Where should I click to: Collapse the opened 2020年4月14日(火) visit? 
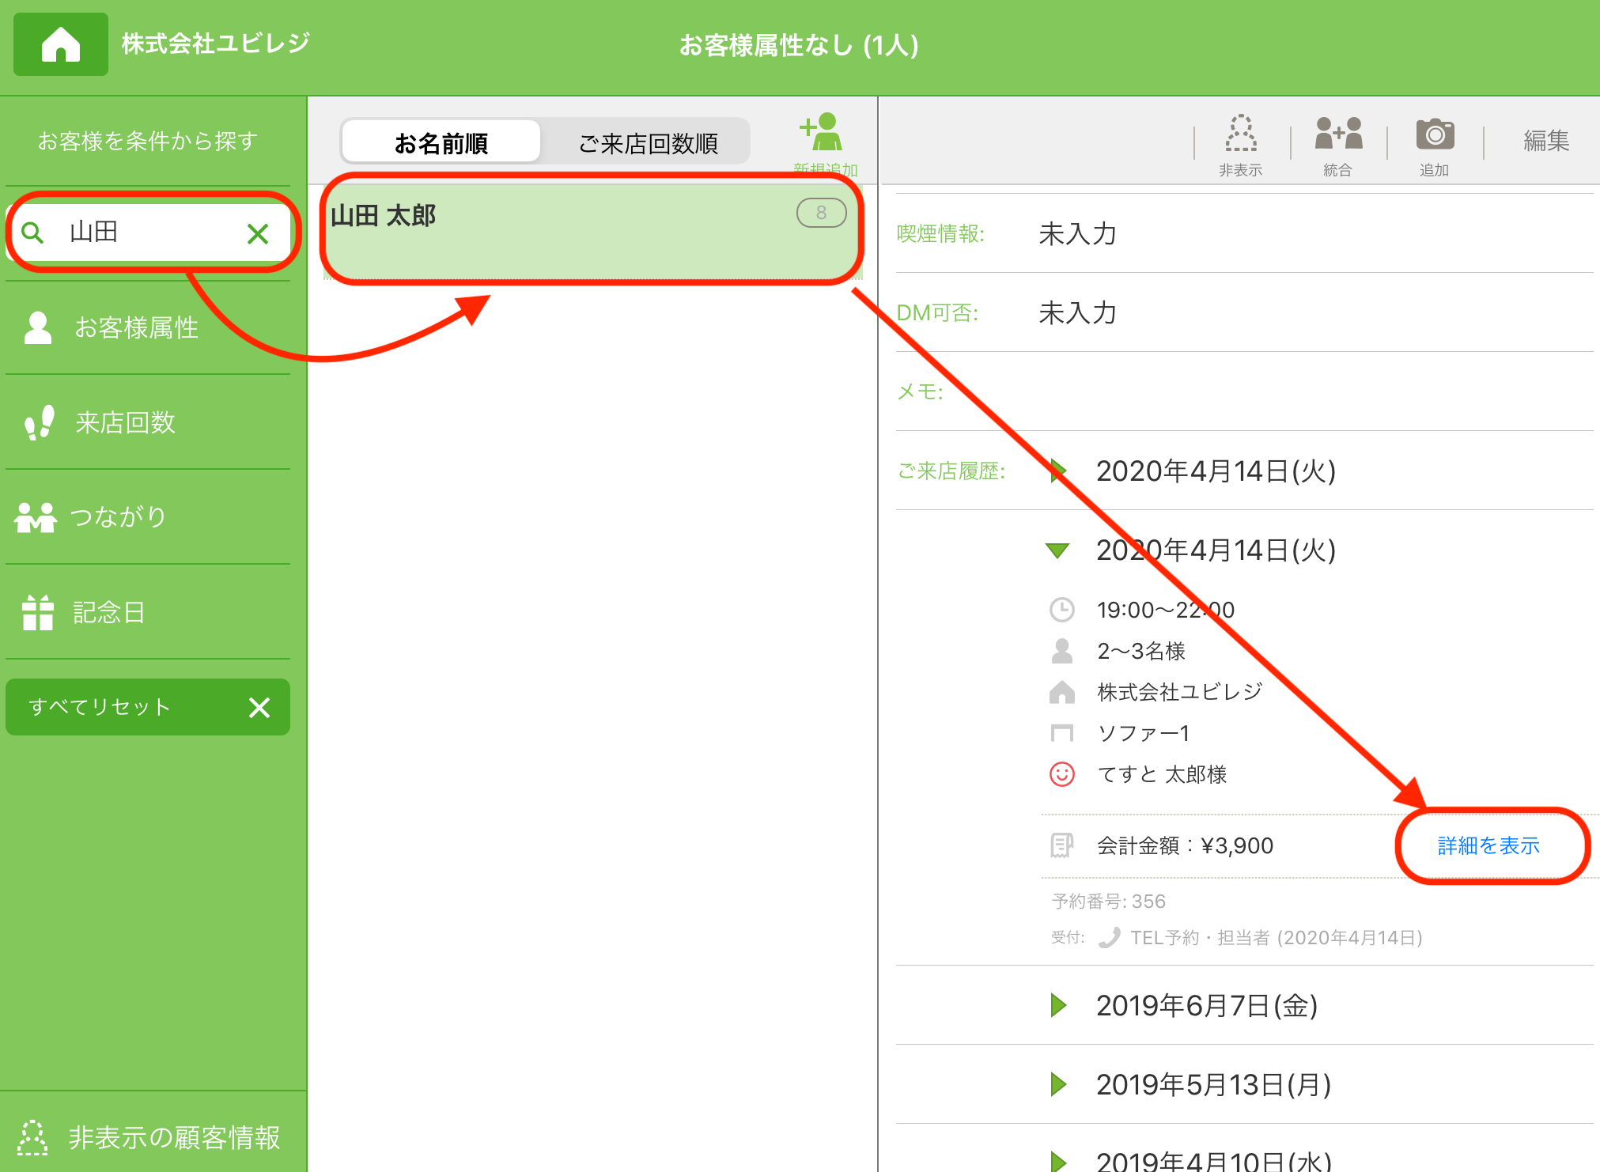(1057, 550)
